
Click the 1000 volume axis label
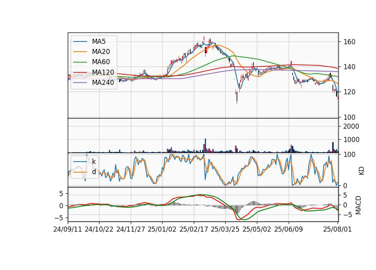[x=351, y=139]
